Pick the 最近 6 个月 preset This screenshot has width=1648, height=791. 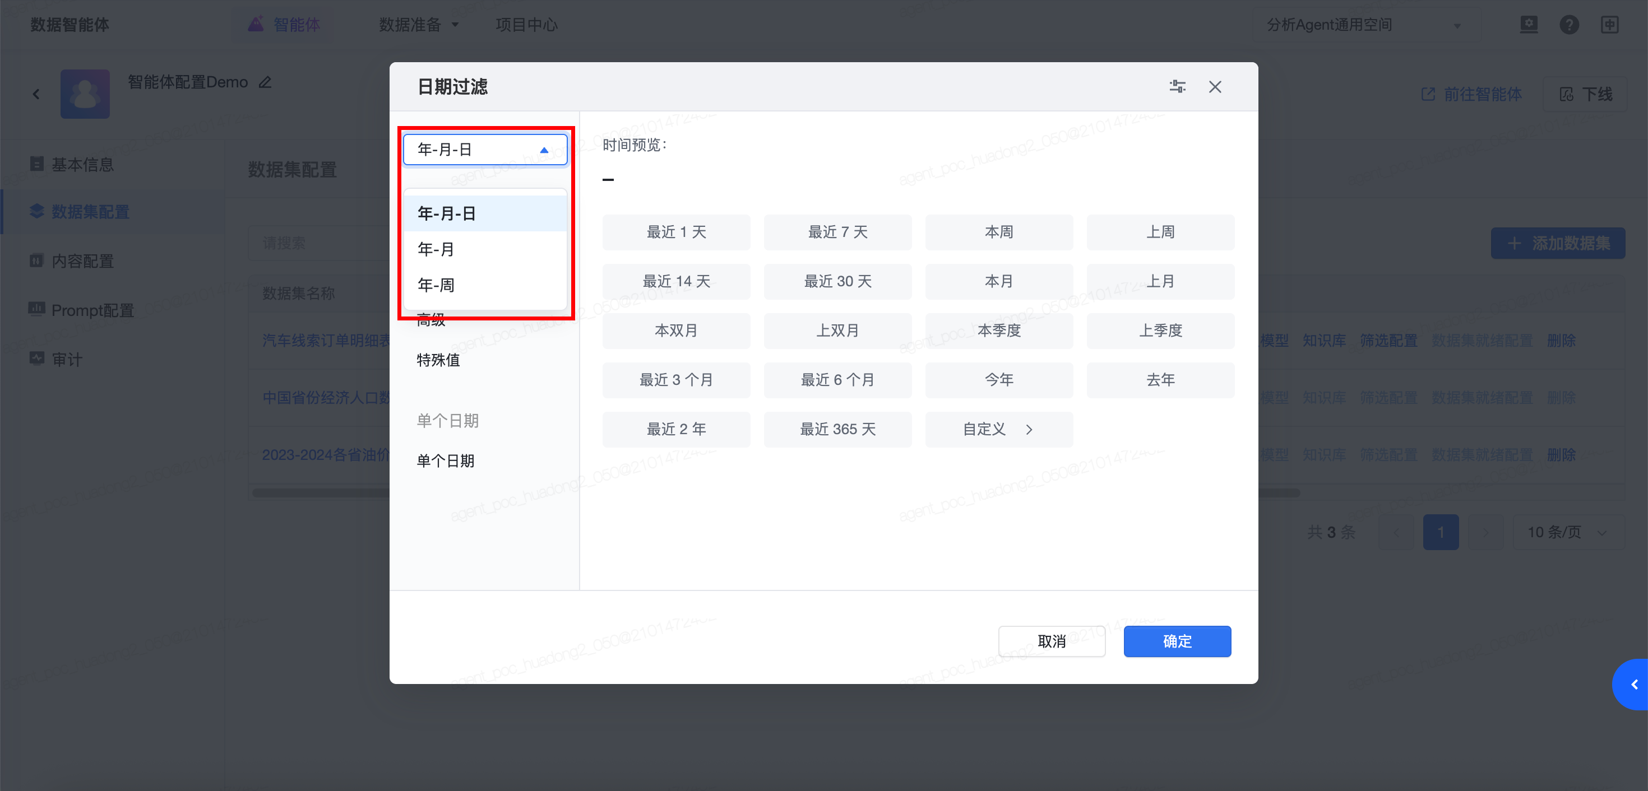pyautogui.click(x=837, y=380)
